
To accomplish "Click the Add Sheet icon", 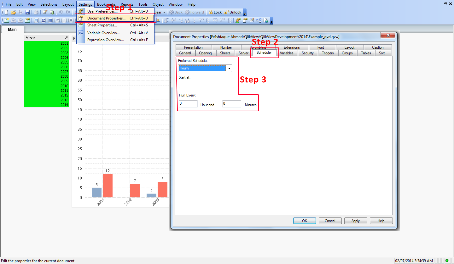I will pos(6,20).
